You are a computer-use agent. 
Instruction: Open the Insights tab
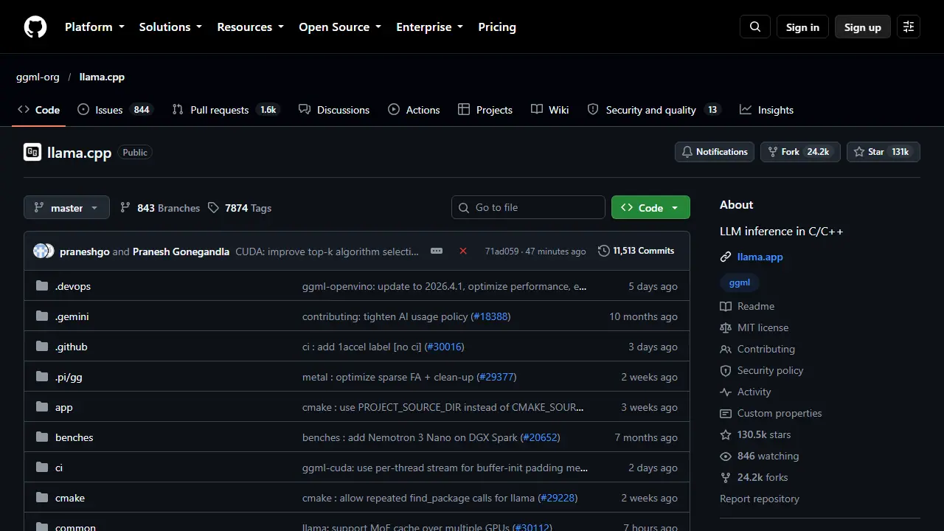click(x=767, y=110)
